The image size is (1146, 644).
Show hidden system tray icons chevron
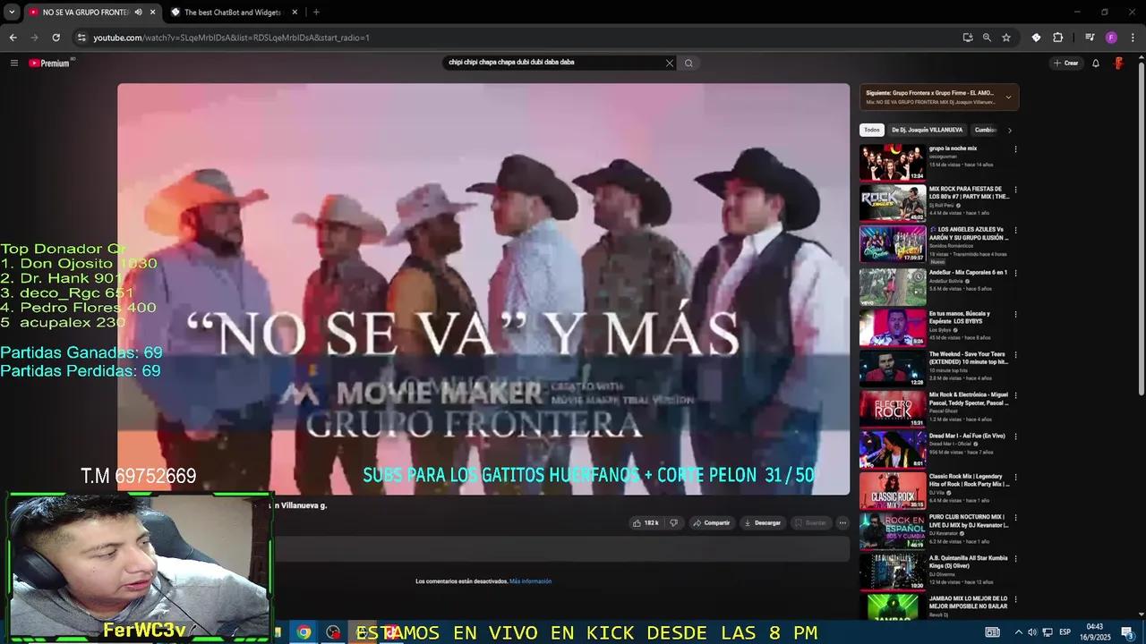[1018, 632]
